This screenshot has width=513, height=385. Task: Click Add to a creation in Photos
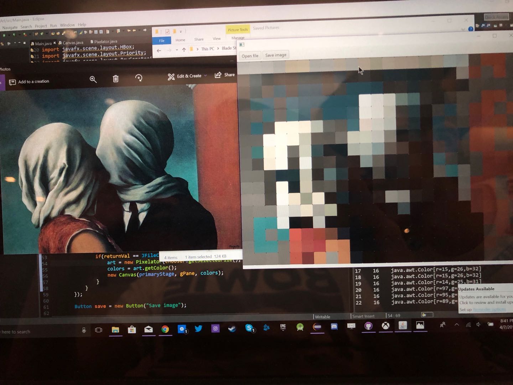[29, 82]
